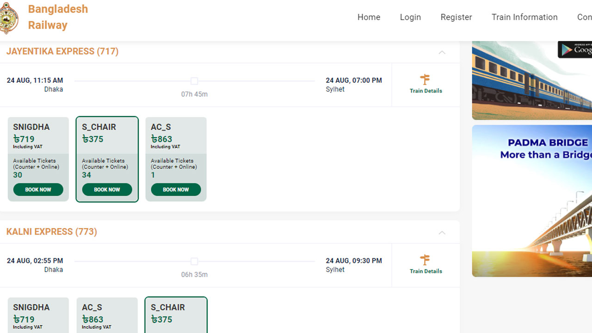Open the Train Information menu

click(524, 17)
